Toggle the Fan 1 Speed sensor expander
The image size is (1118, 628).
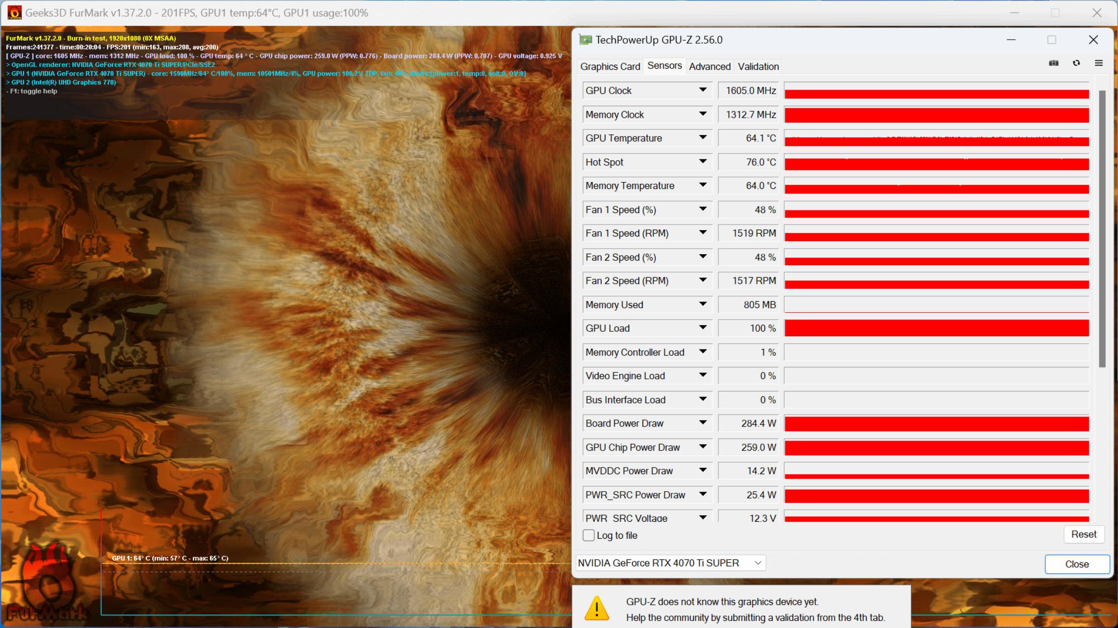pyautogui.click(x=702, y=210)
